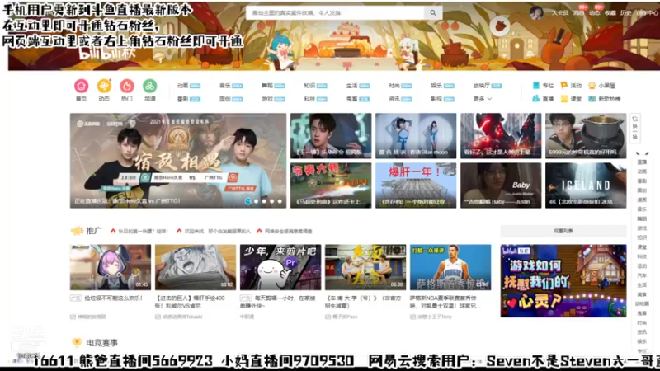Open the 时尚 category
The height and width of the screenshot is (371, 660).
tap(394, 86)
